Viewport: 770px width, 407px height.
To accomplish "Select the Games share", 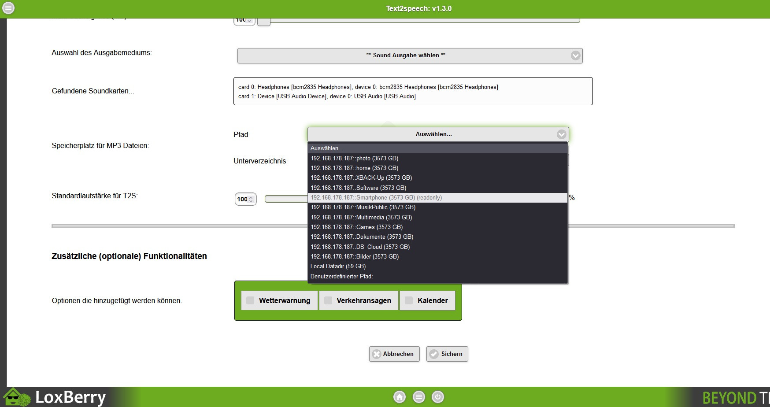I will click(x=437, y=227).
